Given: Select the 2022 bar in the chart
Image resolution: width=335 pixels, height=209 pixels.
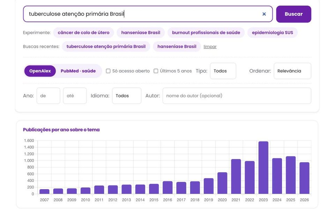Looking at the screenshot, I should (x=250, y=177).
